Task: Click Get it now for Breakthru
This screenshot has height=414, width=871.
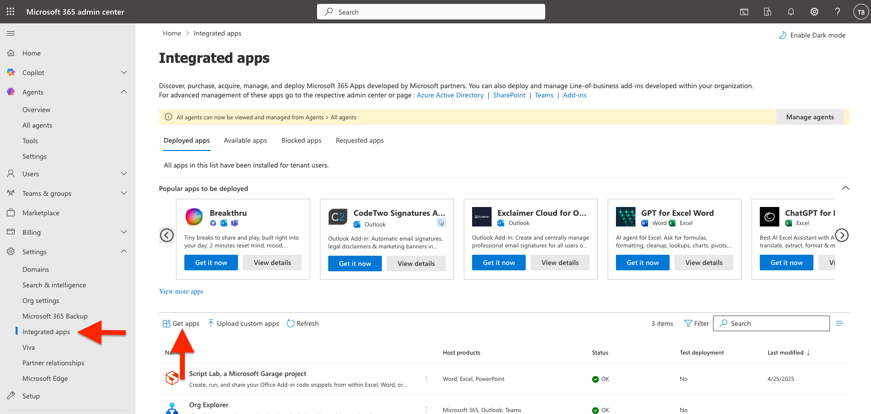Action: [x=211, y=263]
